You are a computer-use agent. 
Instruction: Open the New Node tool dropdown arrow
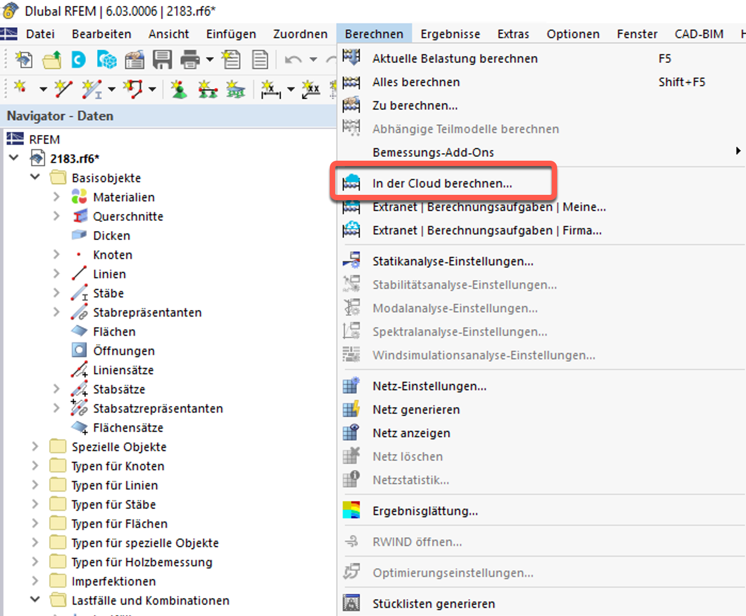43,89
